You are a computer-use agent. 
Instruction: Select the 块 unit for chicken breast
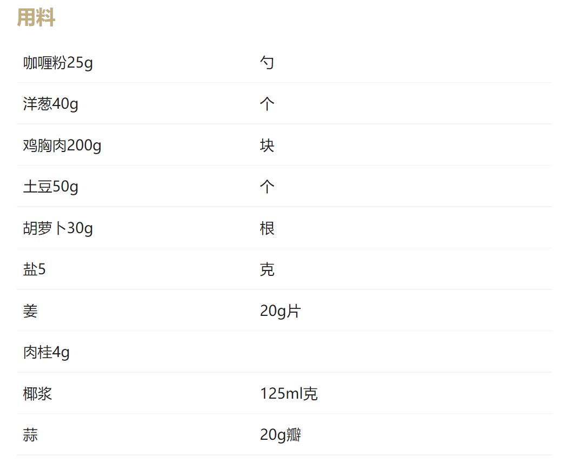point(267,146)
